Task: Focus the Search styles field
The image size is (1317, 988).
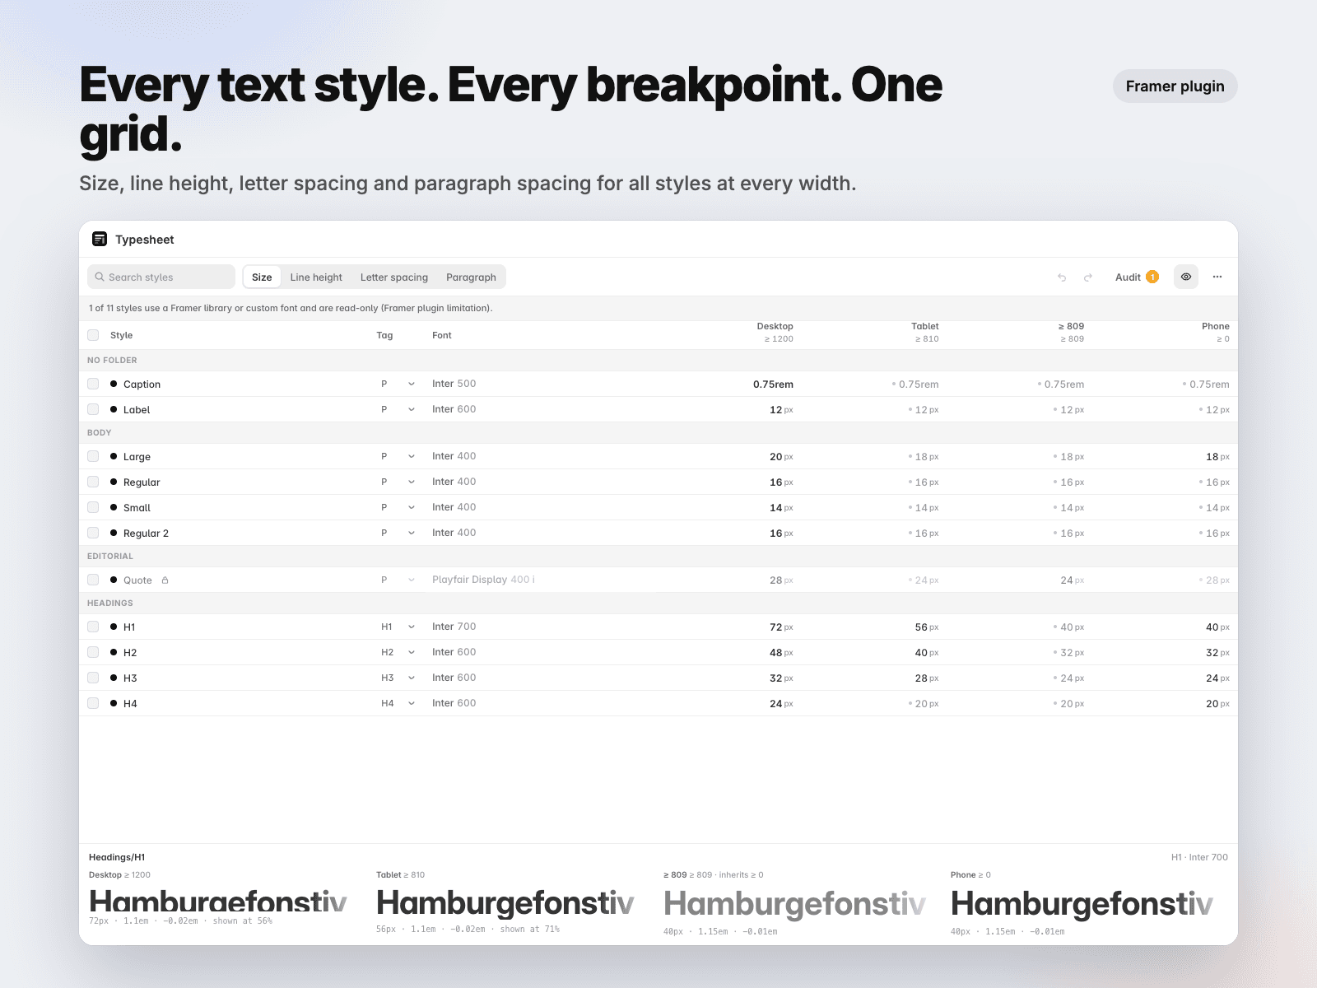Action: point(161,277)
